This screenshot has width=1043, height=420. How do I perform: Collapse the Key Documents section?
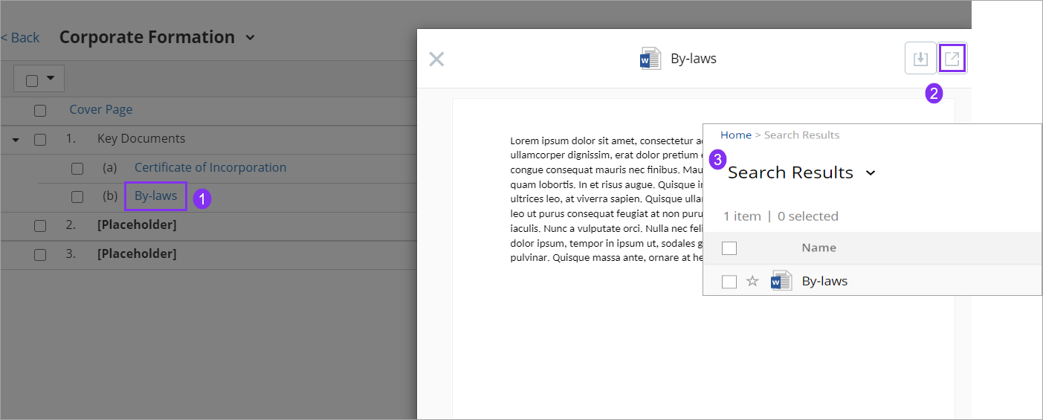tap(16, 139)
